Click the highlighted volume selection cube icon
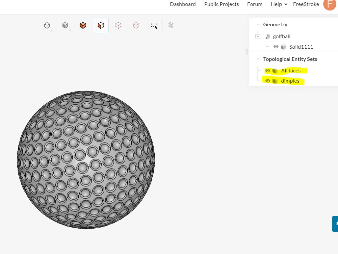Viewport: 338px width, 254px height. [101, 25]
